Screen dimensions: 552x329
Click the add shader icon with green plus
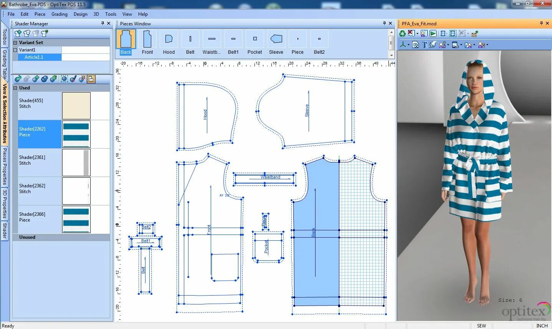[36, 79]
